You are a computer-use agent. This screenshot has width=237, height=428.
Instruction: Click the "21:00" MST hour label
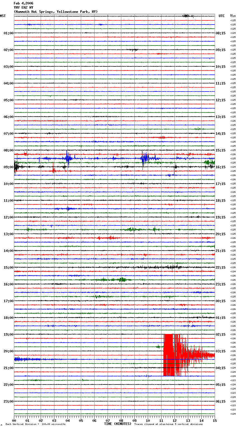coord(8,368)
